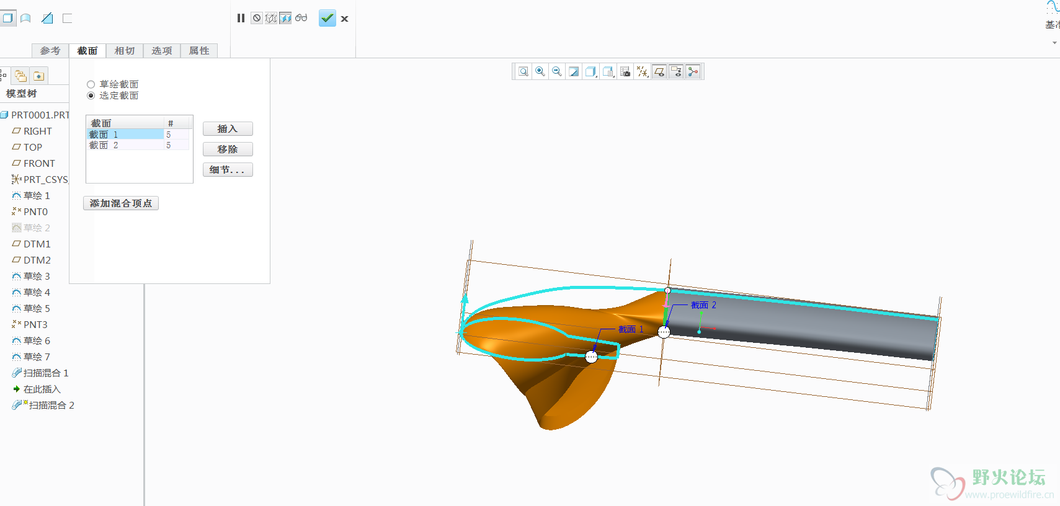The width and height of the screenshot is (1060, 506).
Task: Click the 细节... button
Action: tap(228, 170)
